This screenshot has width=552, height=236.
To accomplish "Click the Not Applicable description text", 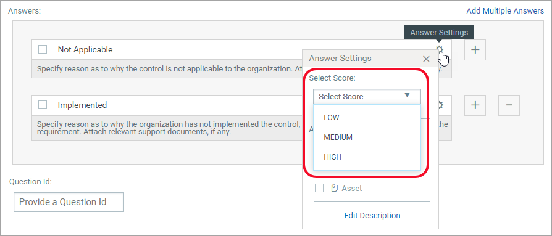I will click(169, 69).
